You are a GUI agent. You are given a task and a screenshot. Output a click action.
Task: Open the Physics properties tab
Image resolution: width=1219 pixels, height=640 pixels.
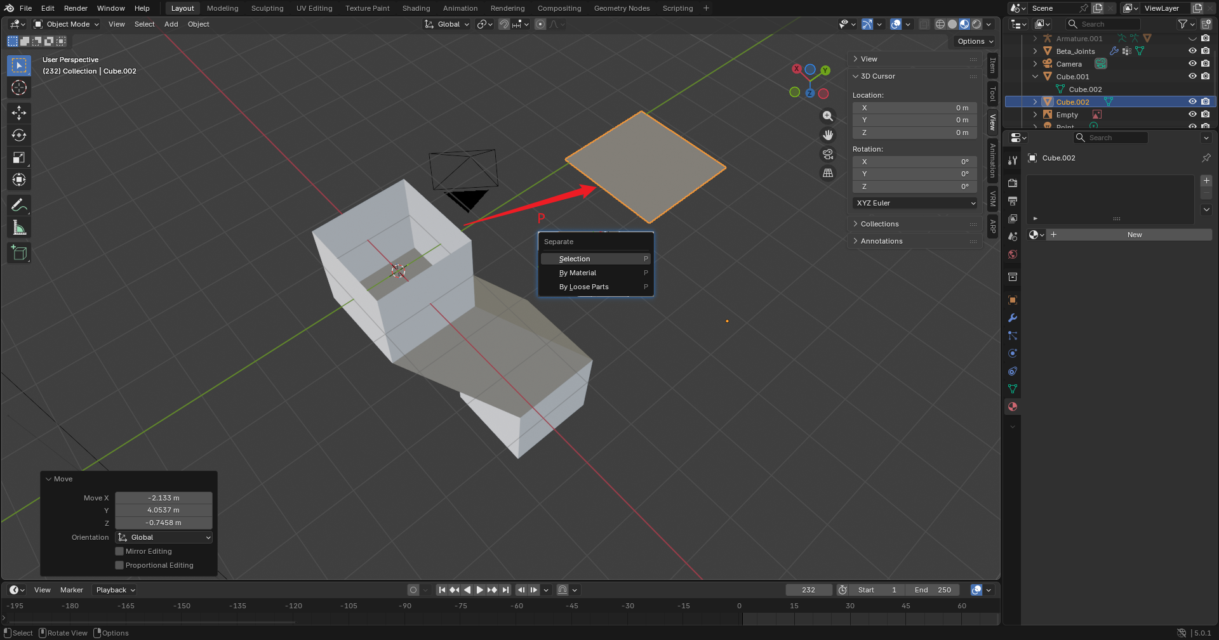click(x=1013, y=353)
